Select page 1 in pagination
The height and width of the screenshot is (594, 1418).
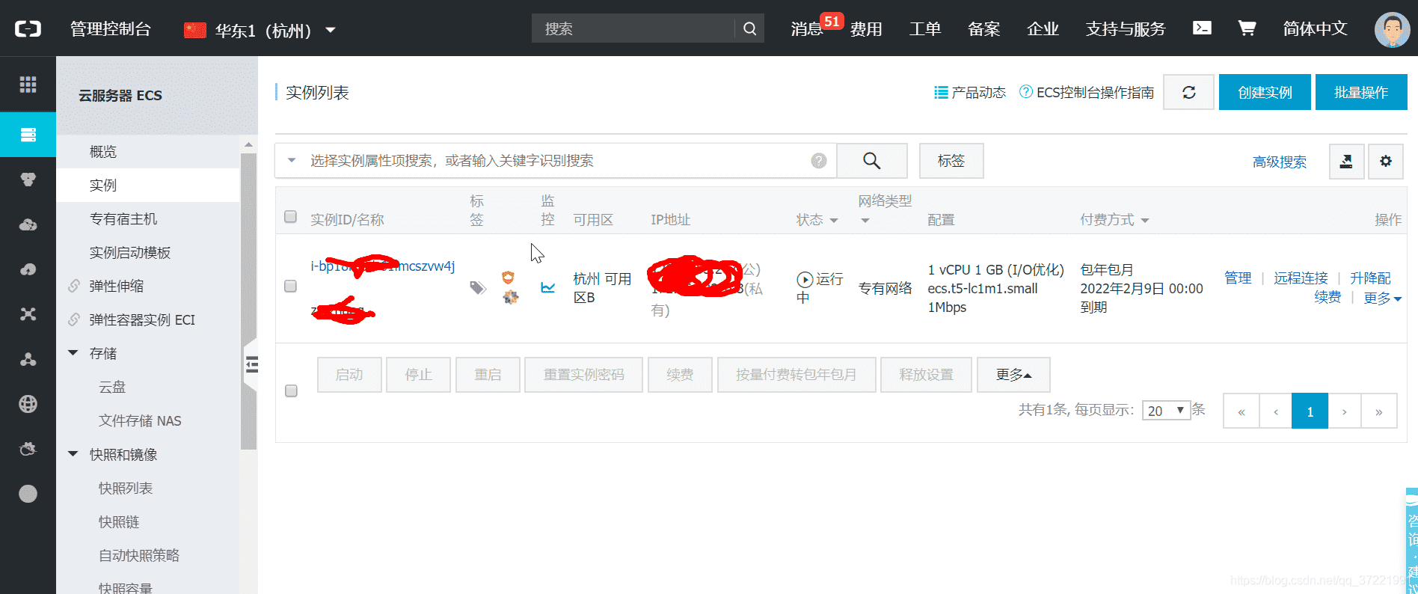click(1310, 411)
